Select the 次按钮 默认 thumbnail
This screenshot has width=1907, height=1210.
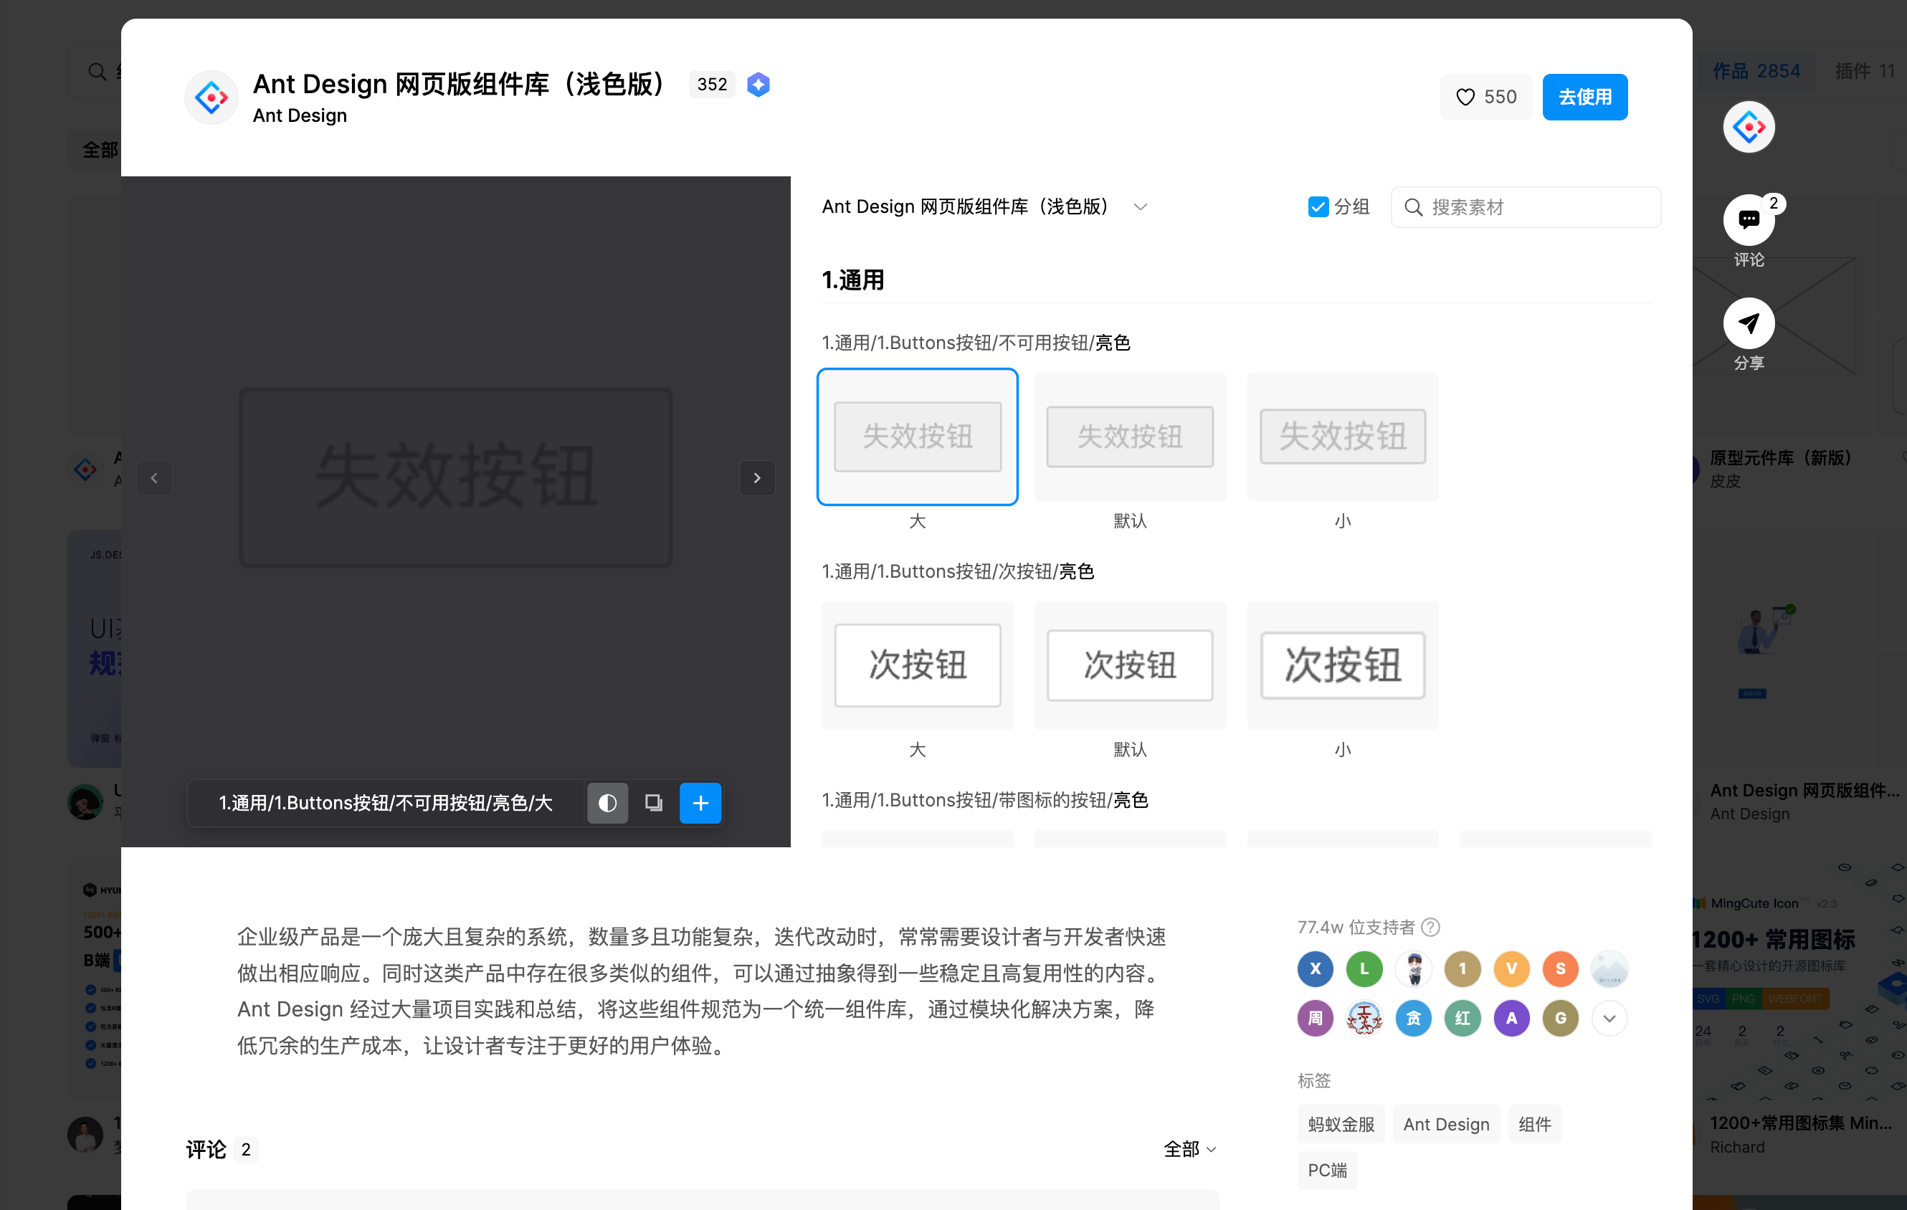pyautogui.click(x=1129, y=665)
